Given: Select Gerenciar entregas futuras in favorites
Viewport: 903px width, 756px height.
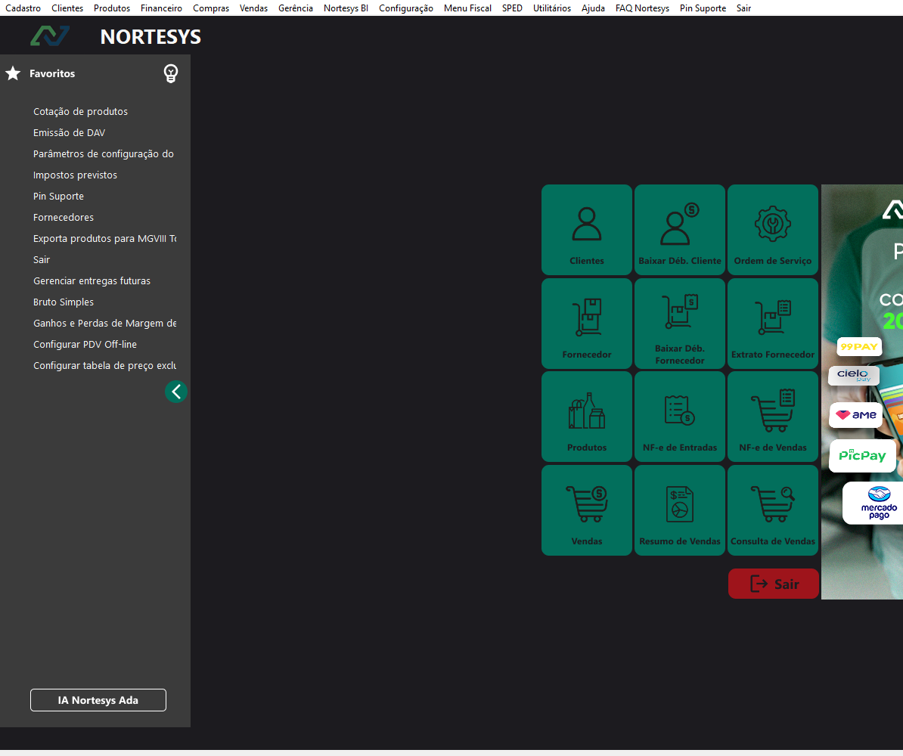Looking at the screenshot, I should (92, 280).
